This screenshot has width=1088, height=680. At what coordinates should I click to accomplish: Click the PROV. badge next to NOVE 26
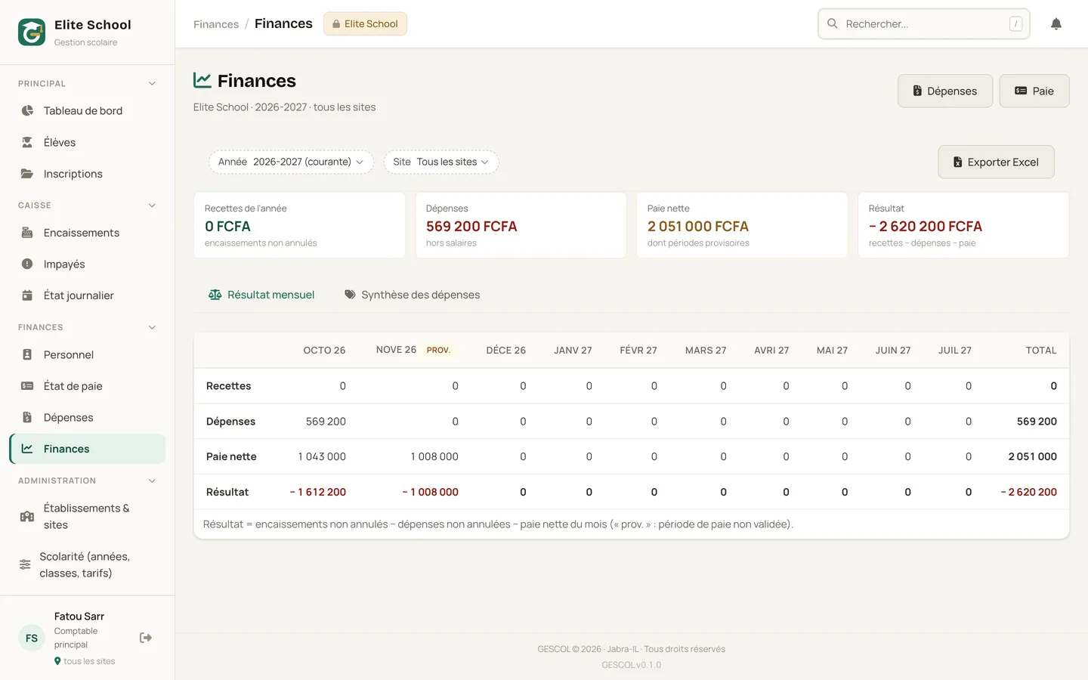click(x=438, y=350)
